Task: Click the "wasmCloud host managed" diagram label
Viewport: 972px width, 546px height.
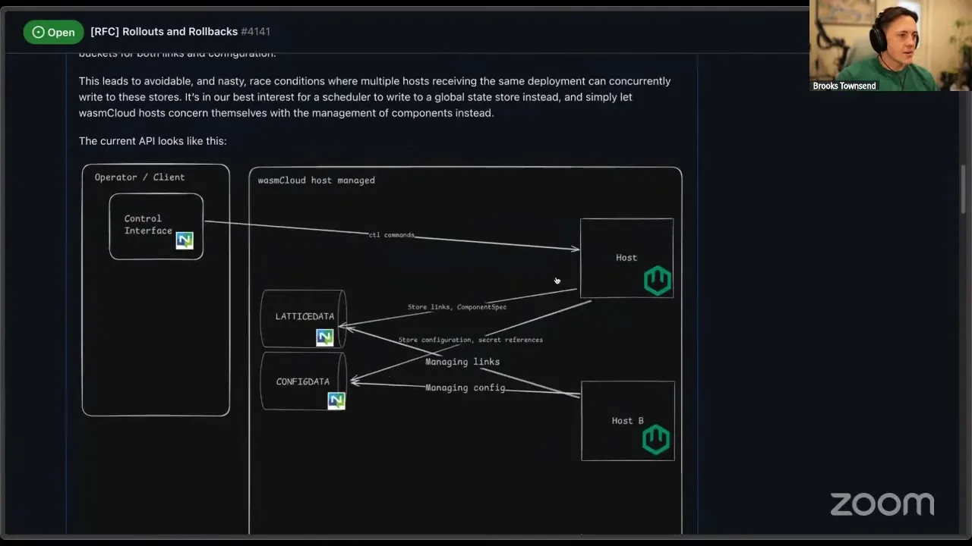Action: [x=316, y=180]
